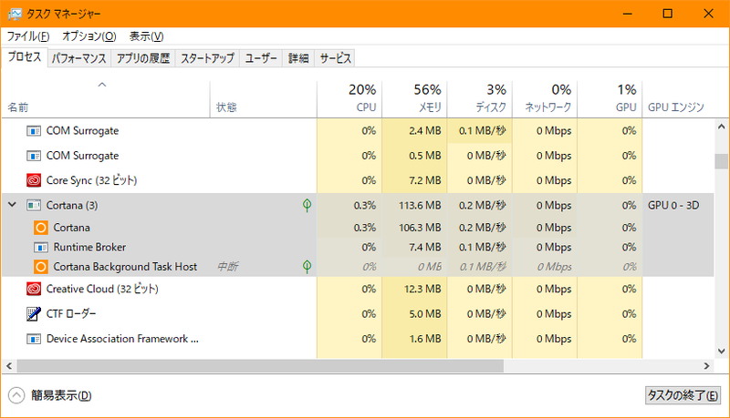Select the Cortana (3) group row name
730x418 pixels.
[72, 205]
